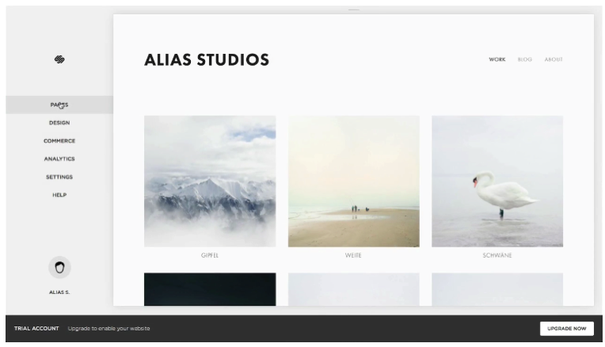The width and height of the screenshot is (605, 347).
Task: Open Settings in the sidebar
Action: (59, 177)
